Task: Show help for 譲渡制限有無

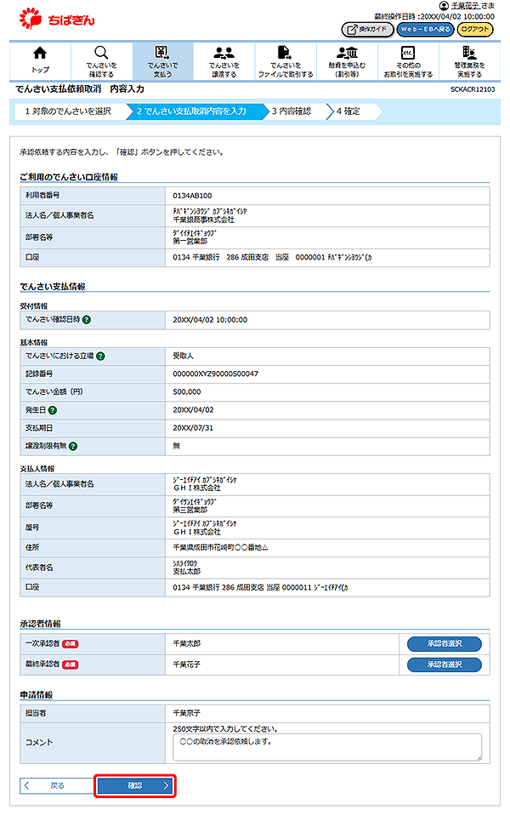Action: click(x=73, y=446)
